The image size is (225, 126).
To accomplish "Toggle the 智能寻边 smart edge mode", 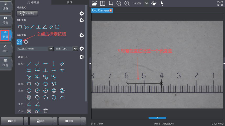I will click(27, 13).
